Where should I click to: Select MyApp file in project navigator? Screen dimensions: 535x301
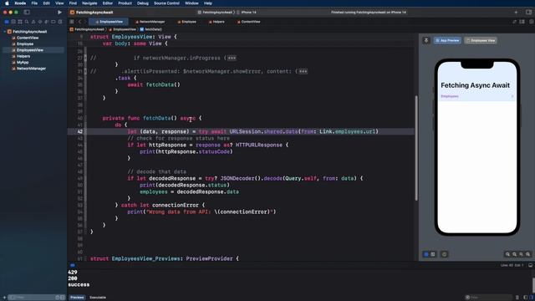tap(23, 63)
